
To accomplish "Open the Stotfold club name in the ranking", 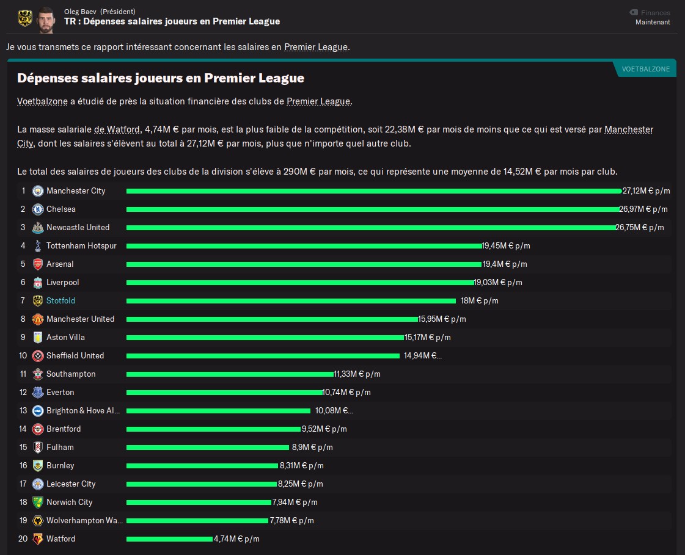I will 60,301.
